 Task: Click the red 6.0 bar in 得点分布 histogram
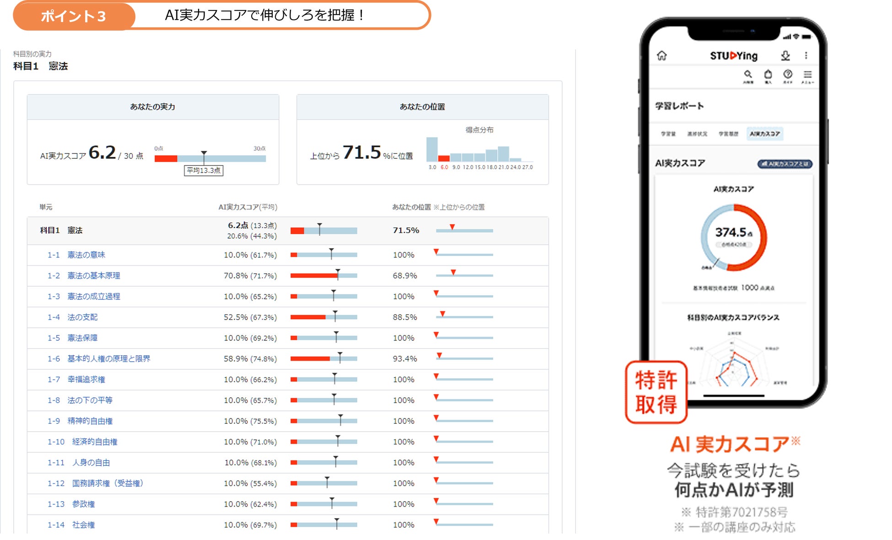pos(444,158)
